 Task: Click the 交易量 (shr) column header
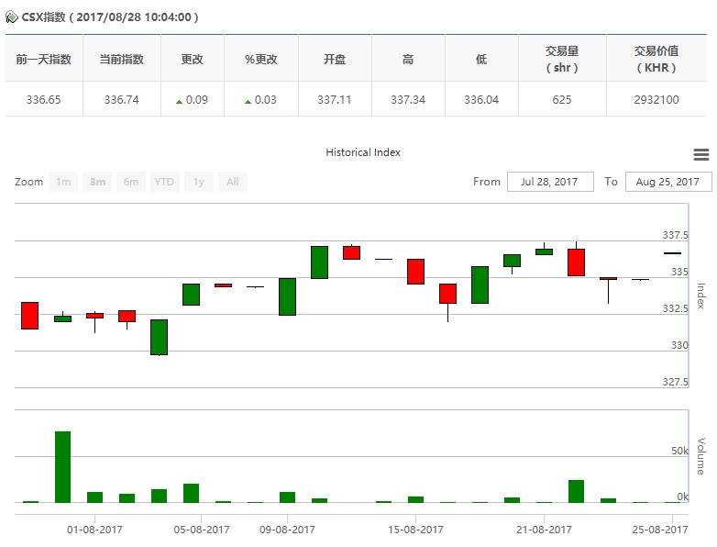(562, 59)
